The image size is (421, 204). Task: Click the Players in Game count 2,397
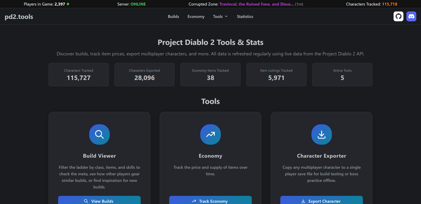pyautogui.click(x=60, y=4)
